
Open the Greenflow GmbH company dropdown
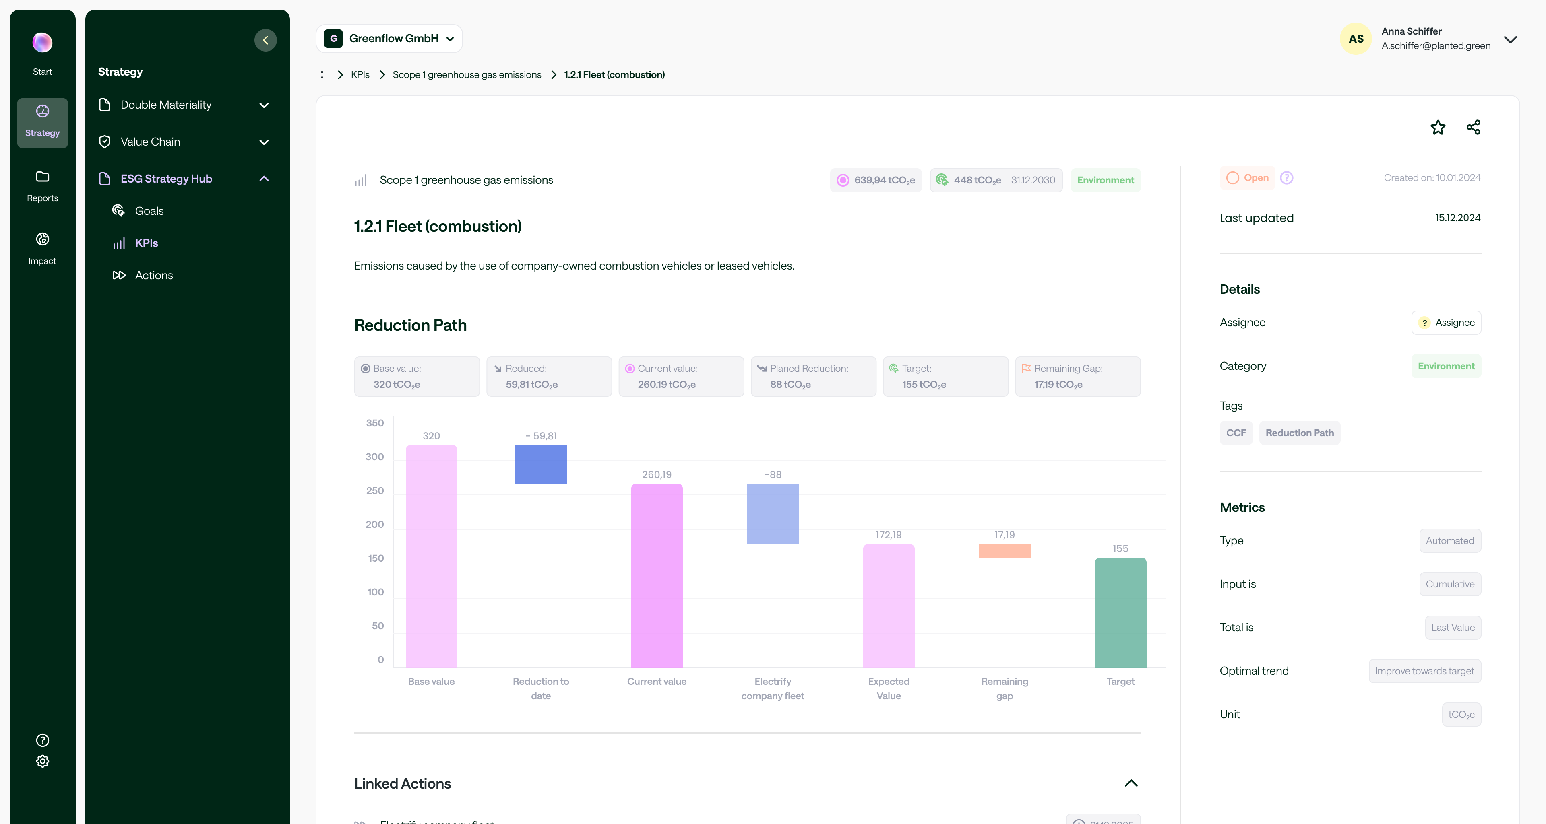[389, 38]
